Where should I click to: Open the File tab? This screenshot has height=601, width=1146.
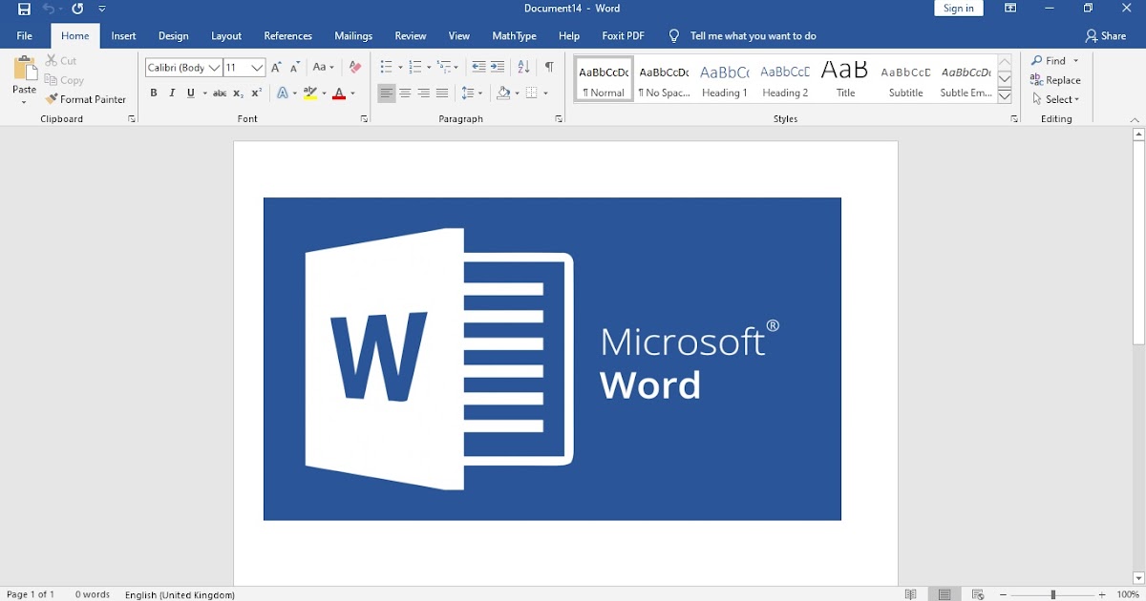click(x=25, y=36)
